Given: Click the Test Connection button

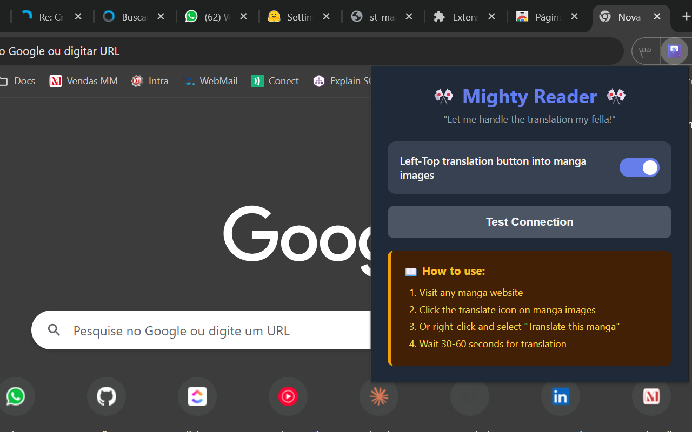Looking at the screenshot, I should [x=529, y=222].
